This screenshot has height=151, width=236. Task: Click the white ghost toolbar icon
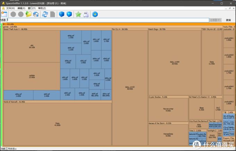point(86,15)
